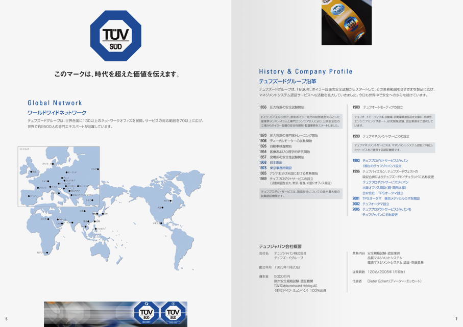
Task: Click the 1906 entry 'ディーゼルモーターの試験開始'
Action: (x=291, y=141)
